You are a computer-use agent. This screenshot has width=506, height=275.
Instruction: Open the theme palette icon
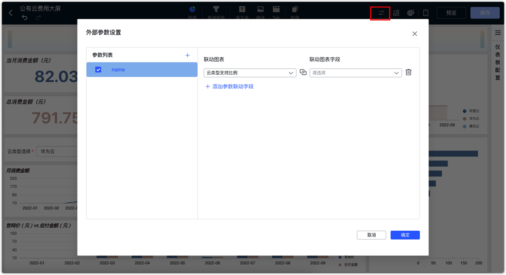(x=411, y=13)
